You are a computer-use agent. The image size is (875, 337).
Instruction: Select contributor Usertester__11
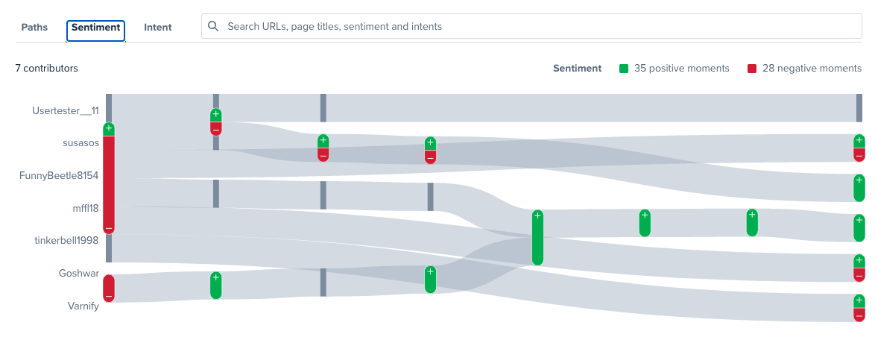click(x=66, y=111)
